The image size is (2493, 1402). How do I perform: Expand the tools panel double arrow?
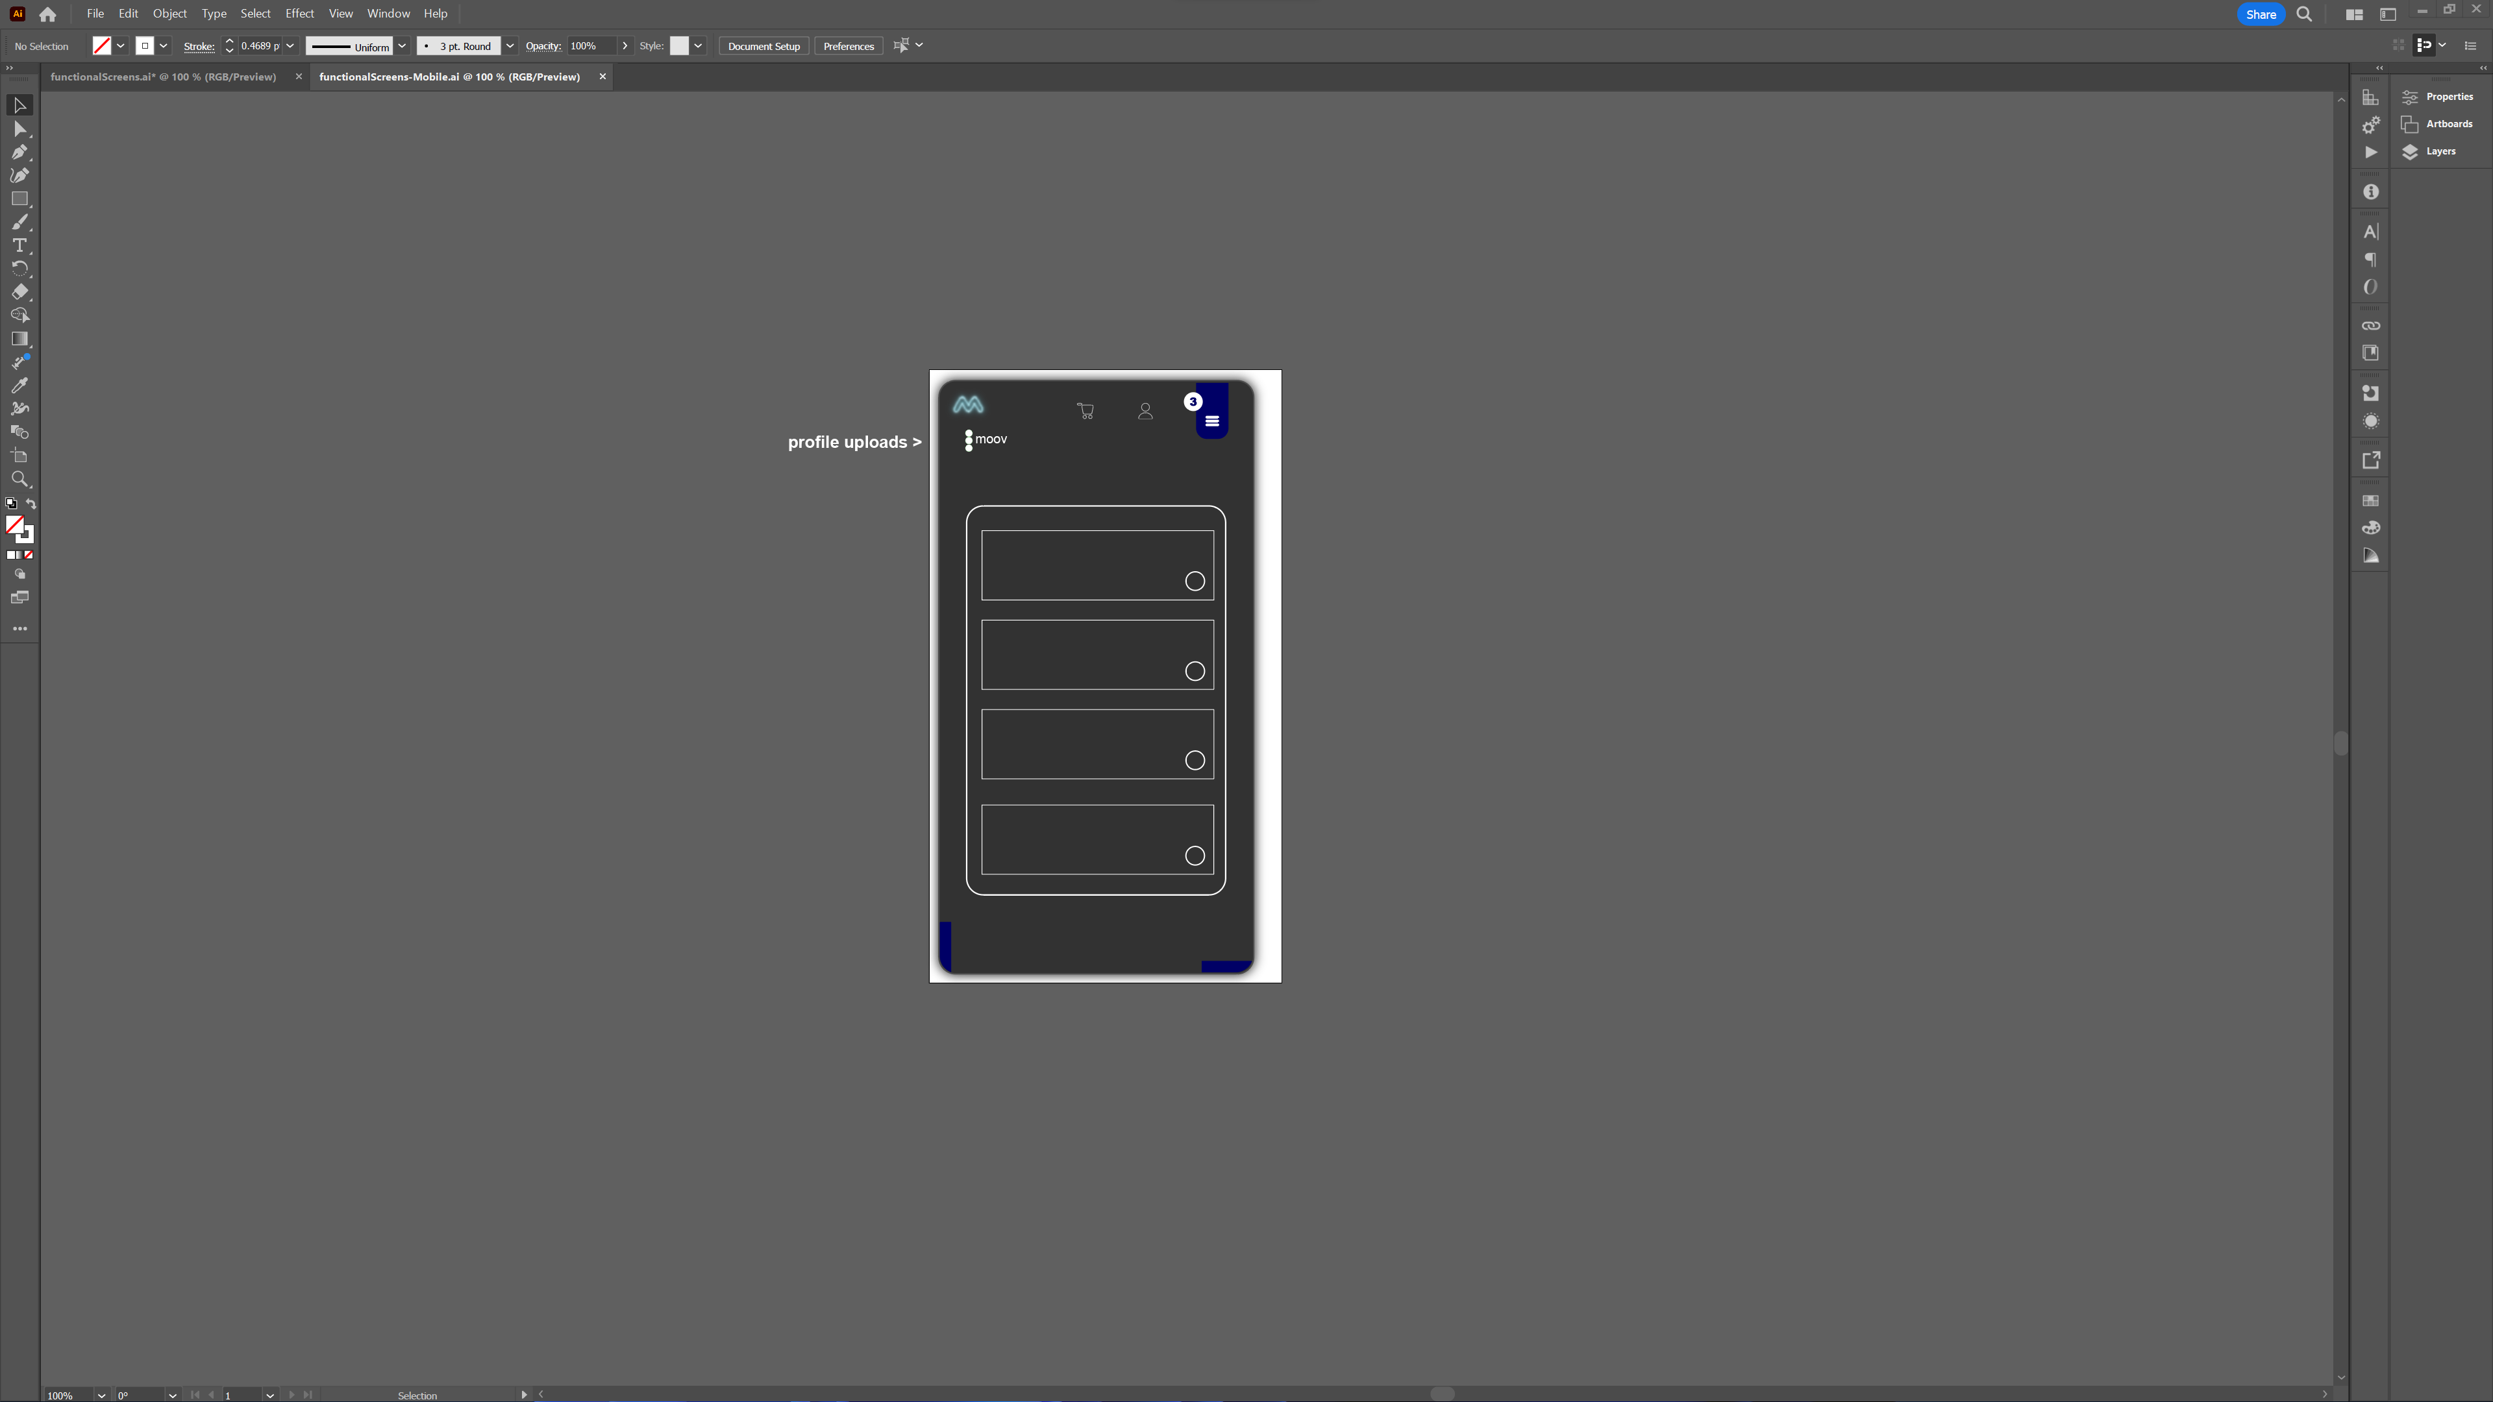pos(10,68)
